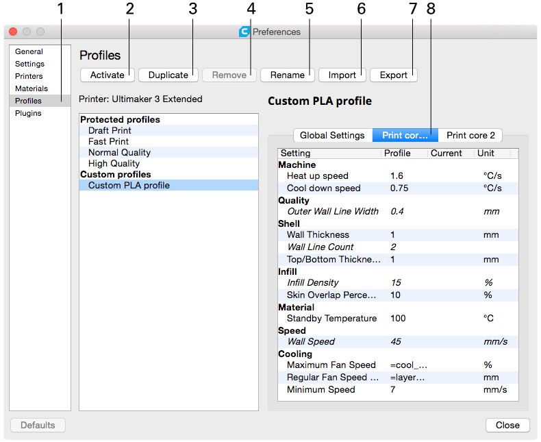541x442 pixels.
Task: Select the Heat up speed row
Action: (x=398, y=175)
